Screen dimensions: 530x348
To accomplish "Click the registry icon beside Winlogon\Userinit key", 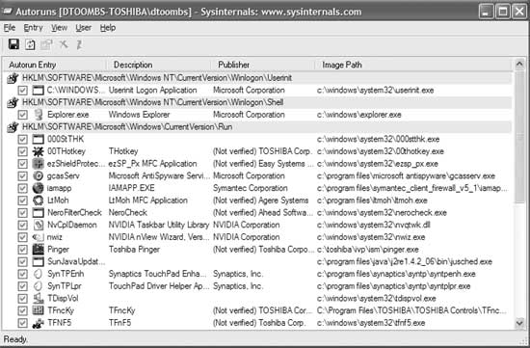I will pos(13,78).
